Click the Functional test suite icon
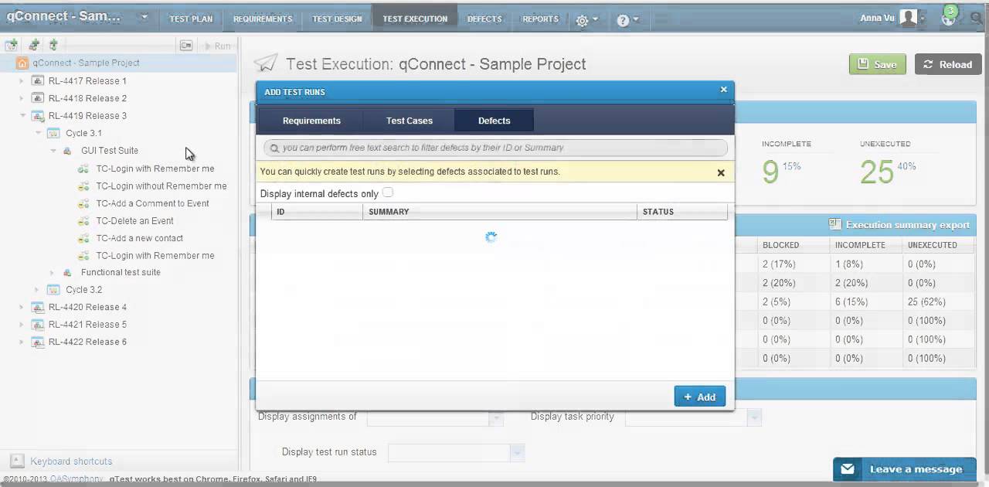 coord(67,272)
